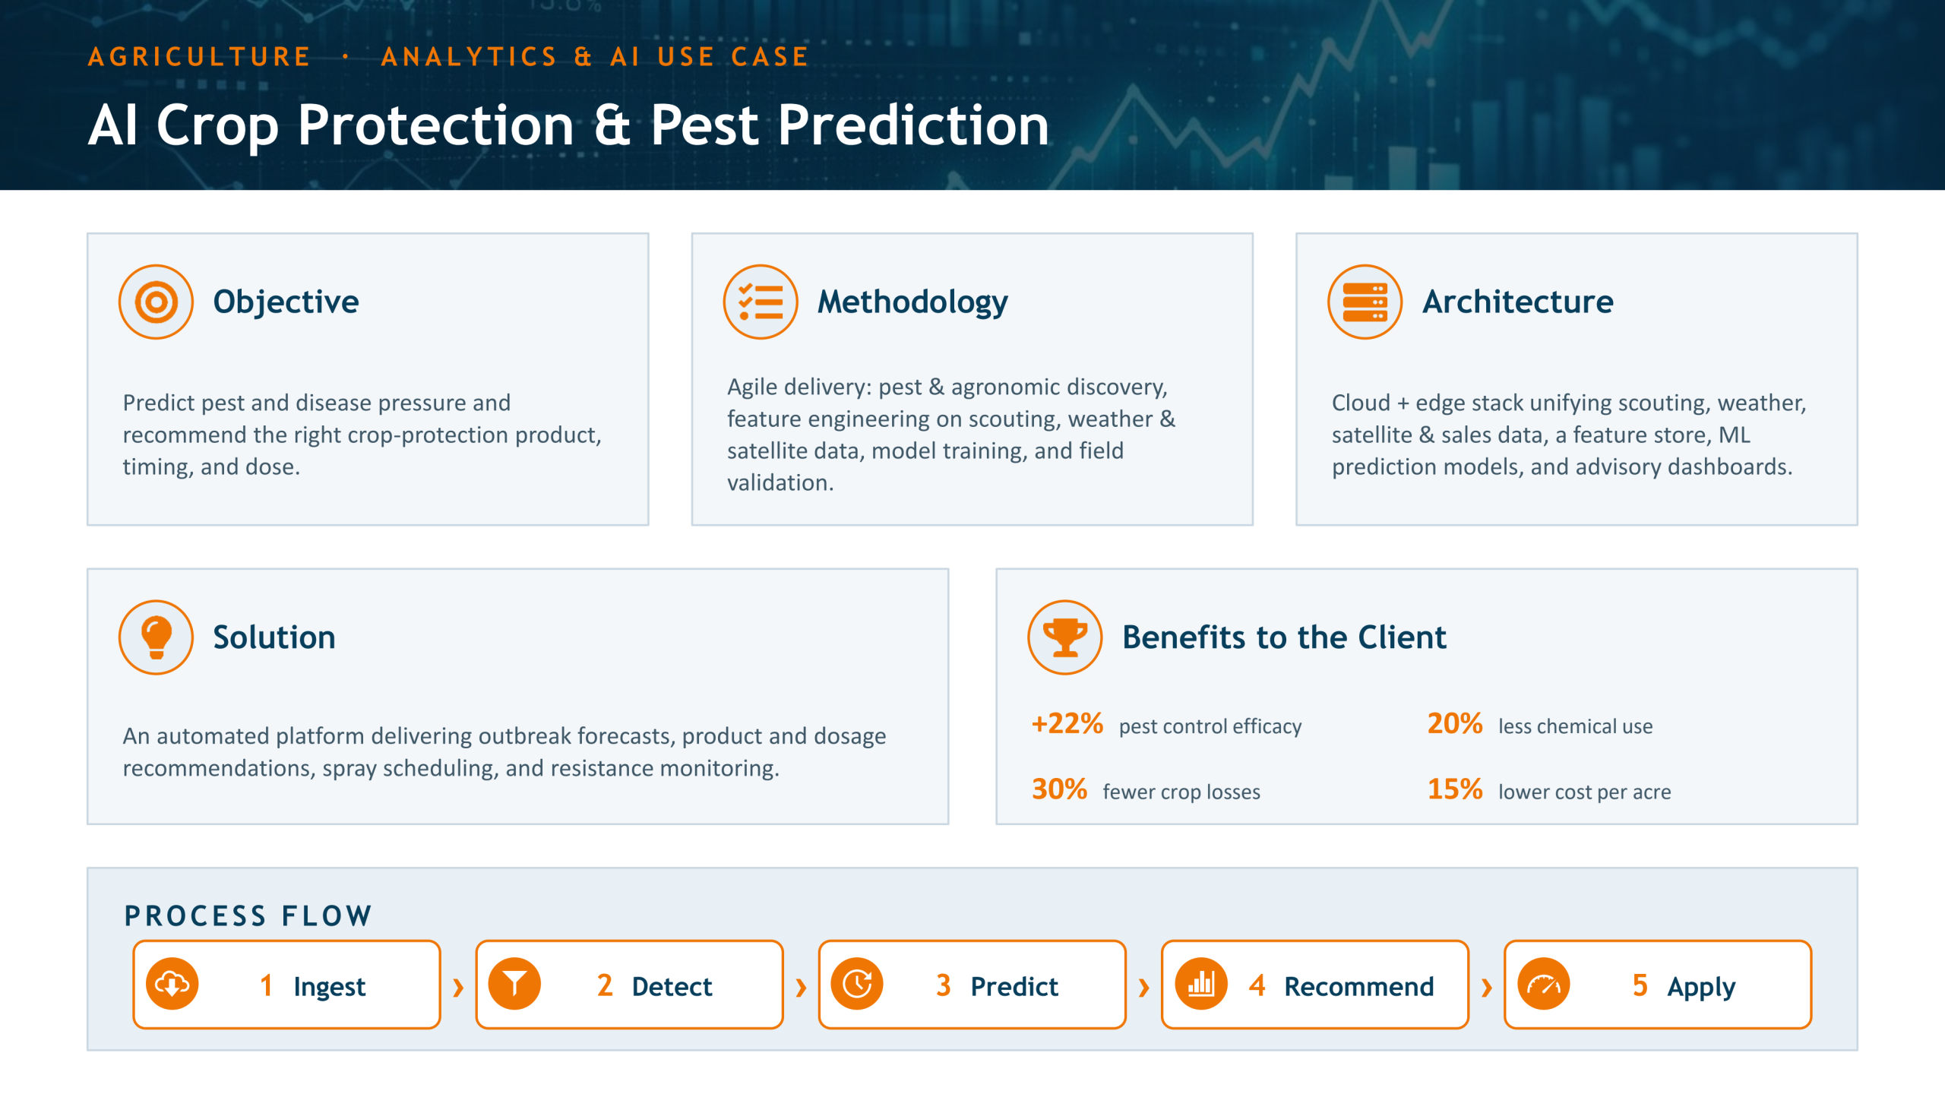
Task: Click the Recommend bar chart icon
Action: [x=1200, y=985]
